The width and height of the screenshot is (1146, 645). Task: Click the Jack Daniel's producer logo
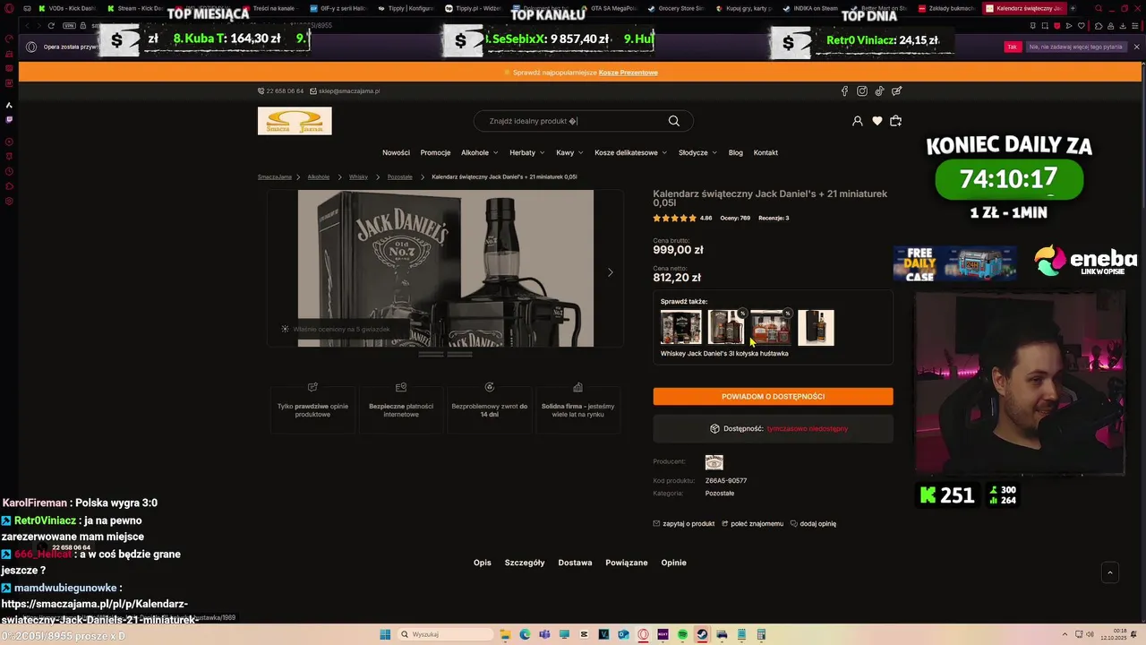(x=714, y=462)
